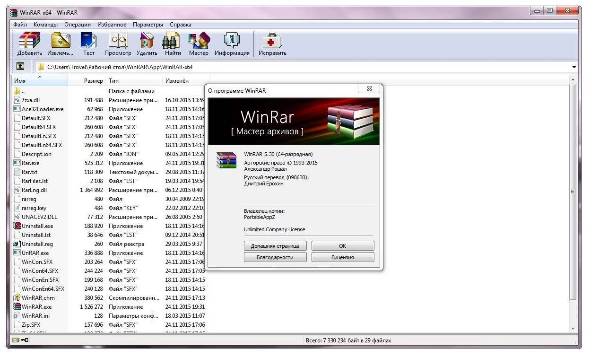Confirm the About dialog with OK
The image size is (590, 358).
(x=343, y=246)
